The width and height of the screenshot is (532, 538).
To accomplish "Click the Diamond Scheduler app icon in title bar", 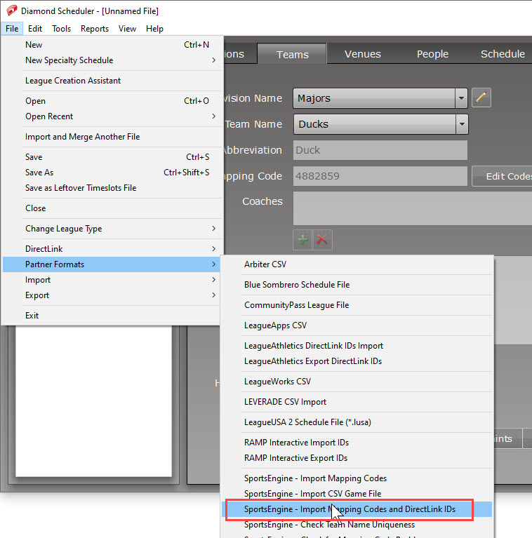I will click(x=11, y=11).
